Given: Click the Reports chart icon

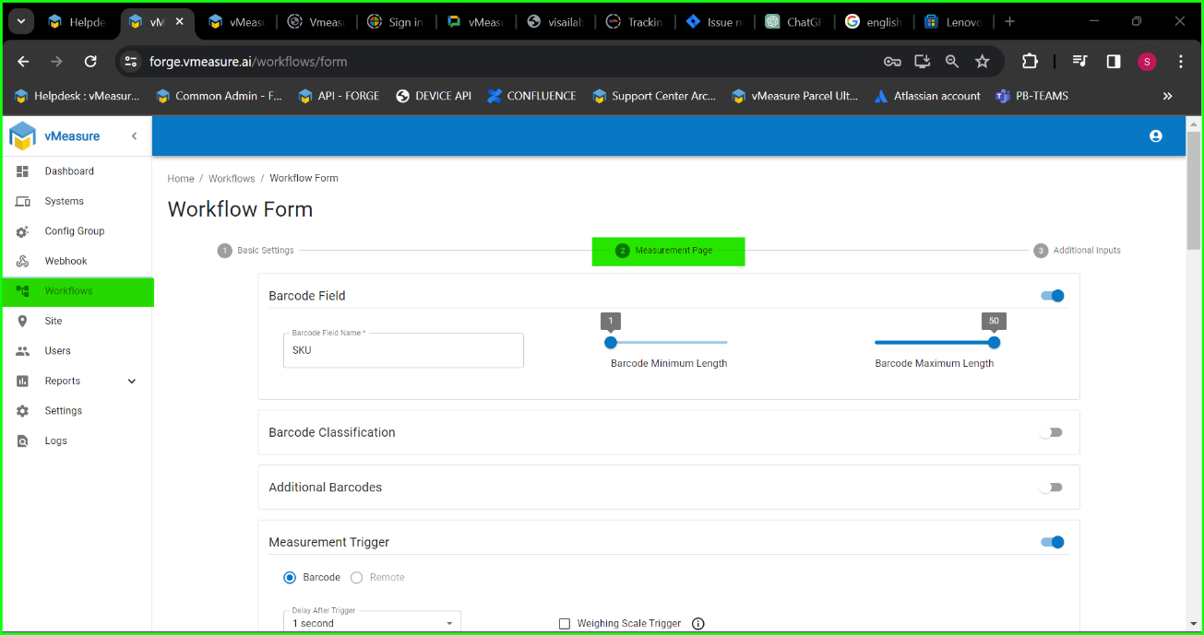Looking at the screenshot, I should point(23,381).
